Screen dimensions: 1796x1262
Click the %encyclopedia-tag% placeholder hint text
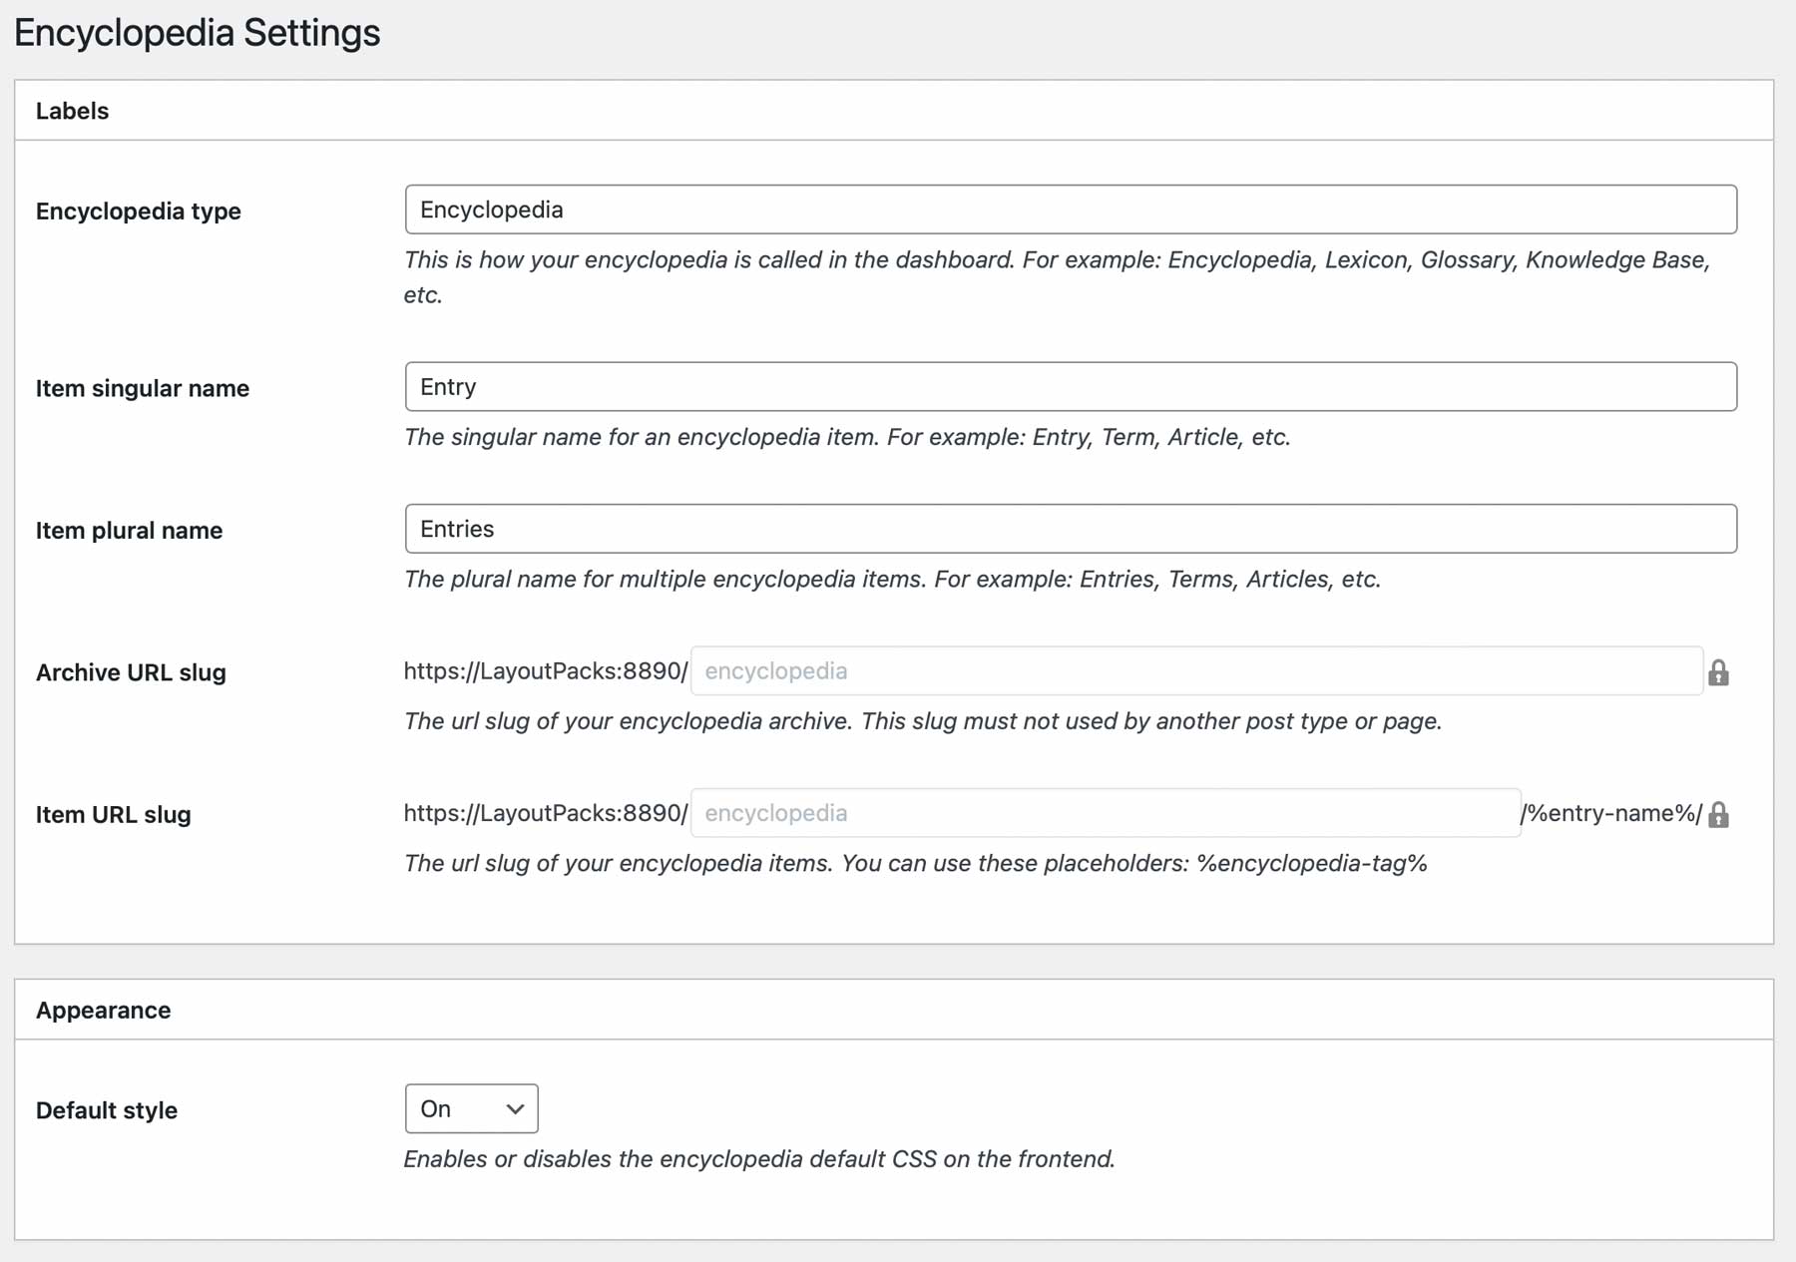click(1314, 864)
